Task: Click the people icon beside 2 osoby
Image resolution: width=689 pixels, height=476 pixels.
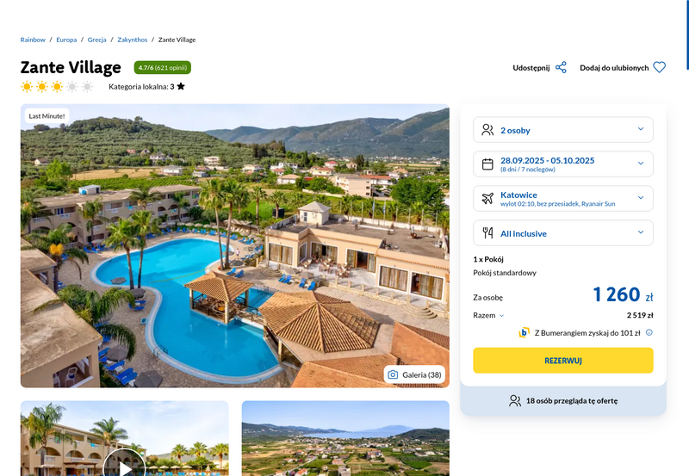Action: click(487, 129)
